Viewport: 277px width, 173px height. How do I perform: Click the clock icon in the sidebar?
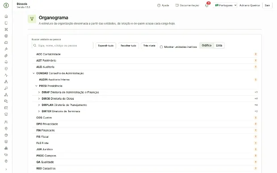click(x=6, y=68)
